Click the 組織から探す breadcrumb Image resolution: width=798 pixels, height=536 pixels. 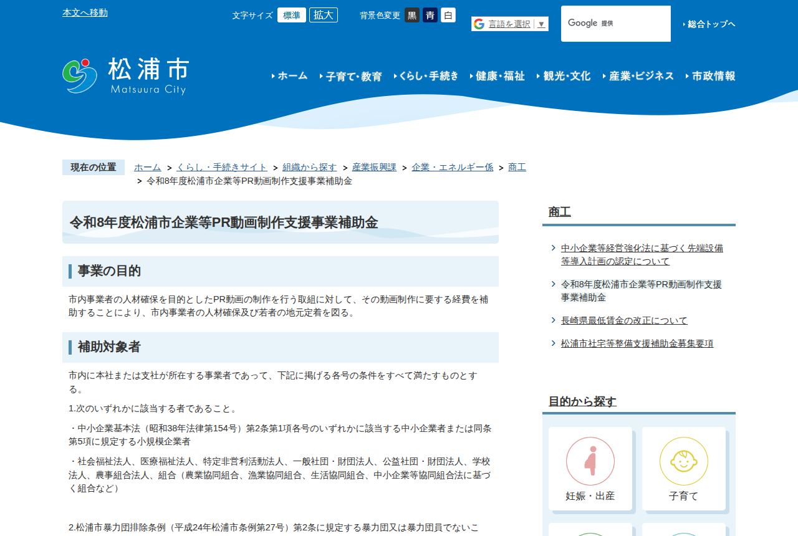point(310,167)
